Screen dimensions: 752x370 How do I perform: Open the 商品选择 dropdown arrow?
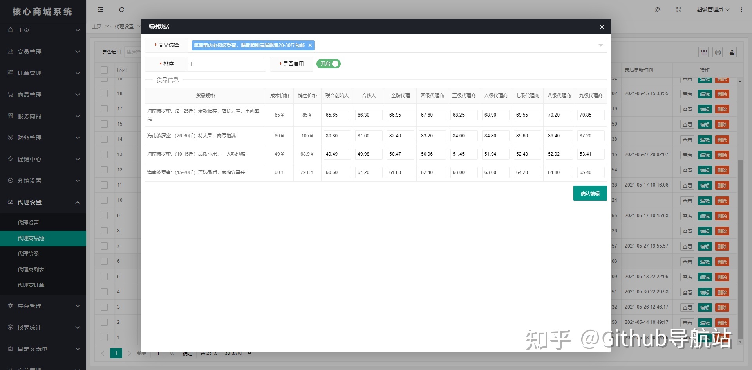click(600, 45)
